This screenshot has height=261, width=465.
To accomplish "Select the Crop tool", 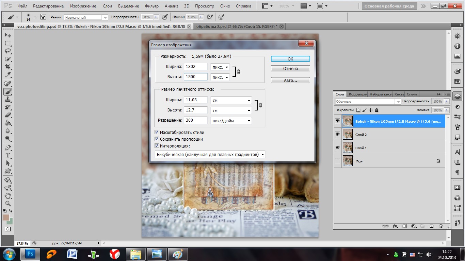I will (8, 67).
